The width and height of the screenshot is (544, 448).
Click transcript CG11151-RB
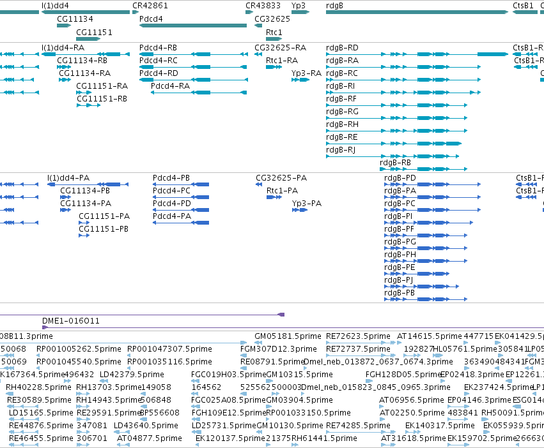click(x=102, y=99)
